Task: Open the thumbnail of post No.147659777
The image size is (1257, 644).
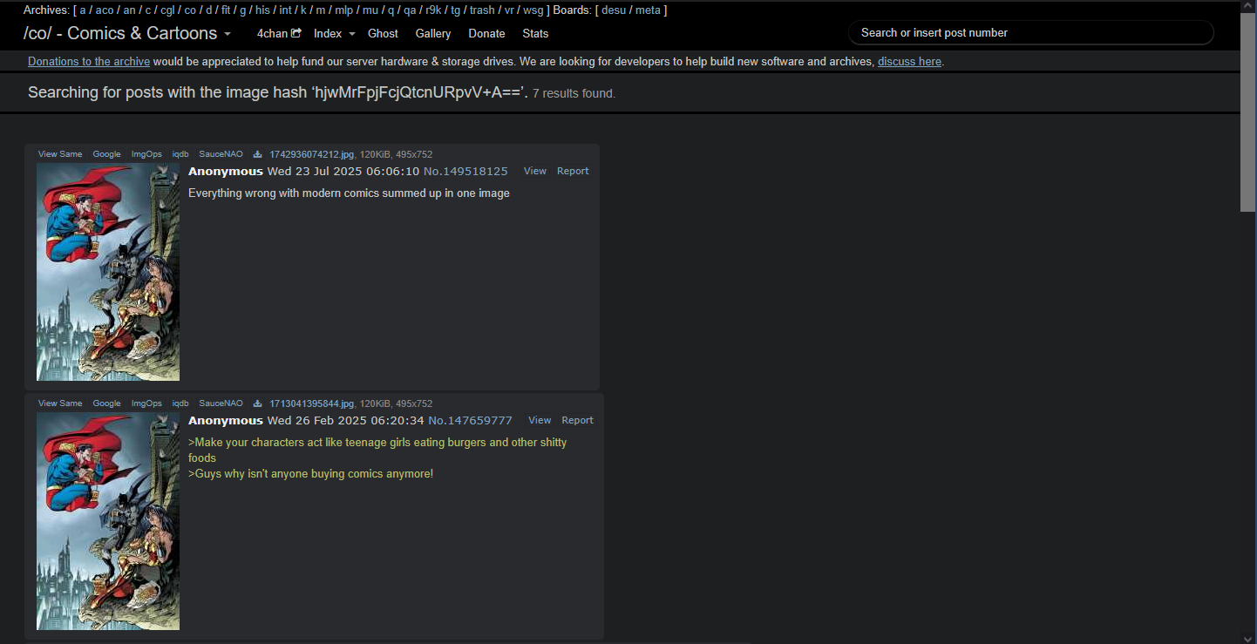Action: pos(108,521)
